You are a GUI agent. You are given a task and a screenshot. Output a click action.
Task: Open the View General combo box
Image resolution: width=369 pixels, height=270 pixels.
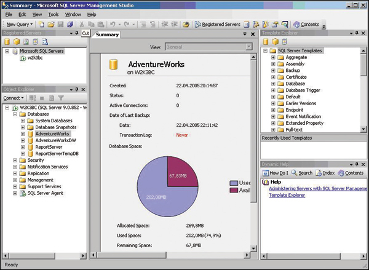click(x=208, y=47)
